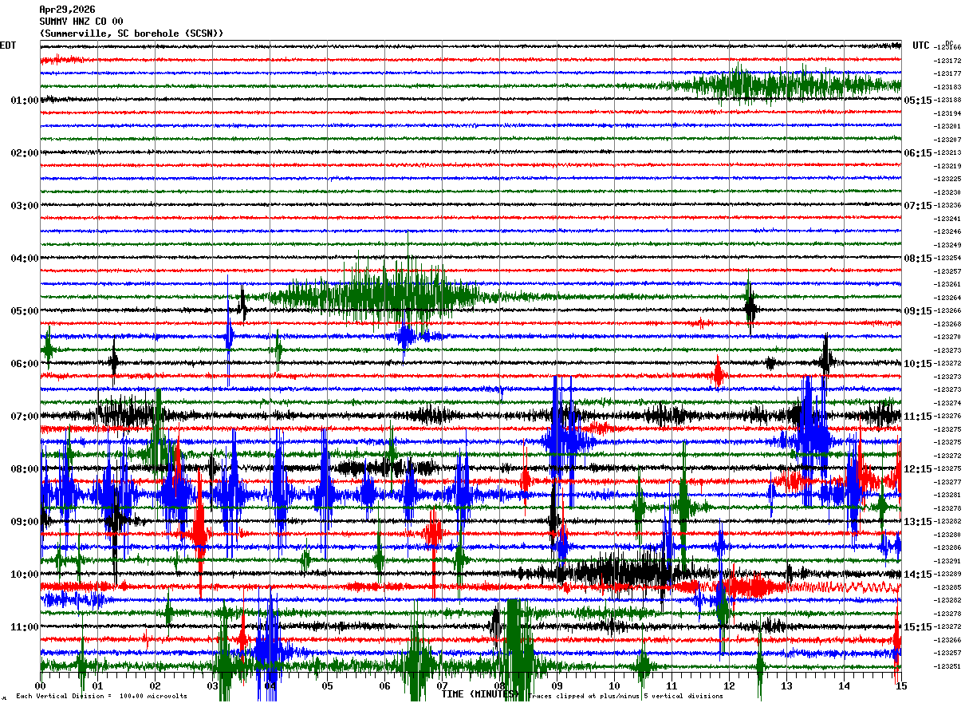Click the TIME (MINUTES) axis title
Viewport: 965px width, 707px height.
click(x=479, y=694)
